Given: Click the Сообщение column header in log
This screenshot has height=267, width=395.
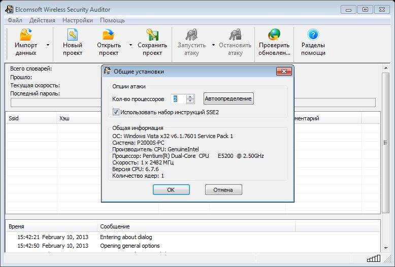Looking at the screenshot, I should point(196,226).
